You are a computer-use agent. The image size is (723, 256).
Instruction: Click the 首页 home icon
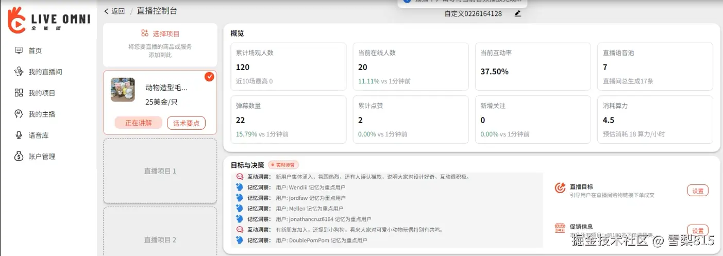click(19, 50)
